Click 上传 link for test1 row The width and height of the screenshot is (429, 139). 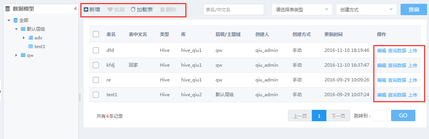tap(413, 95)
